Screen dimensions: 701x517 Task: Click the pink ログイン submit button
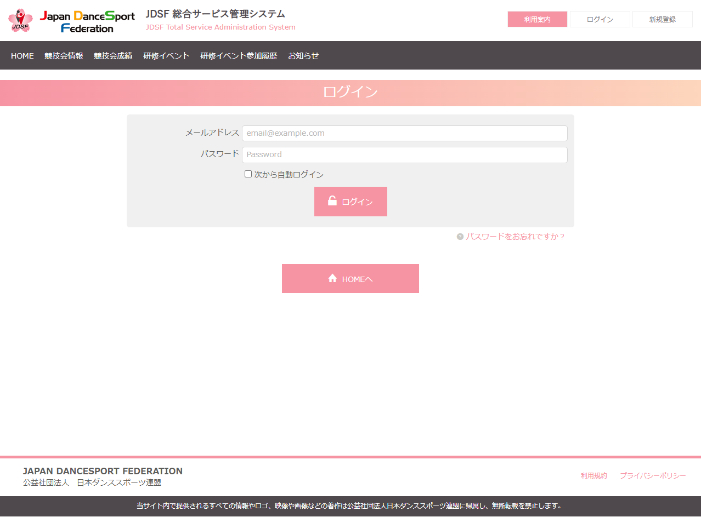point(350,202)
